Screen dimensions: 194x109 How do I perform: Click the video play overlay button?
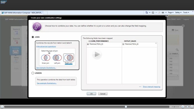97,54
